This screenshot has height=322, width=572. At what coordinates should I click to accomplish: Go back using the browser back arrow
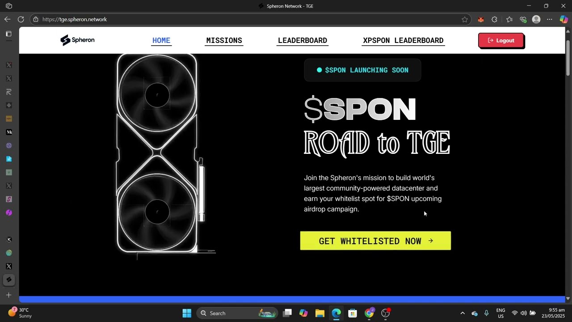(x=7, y=19)
